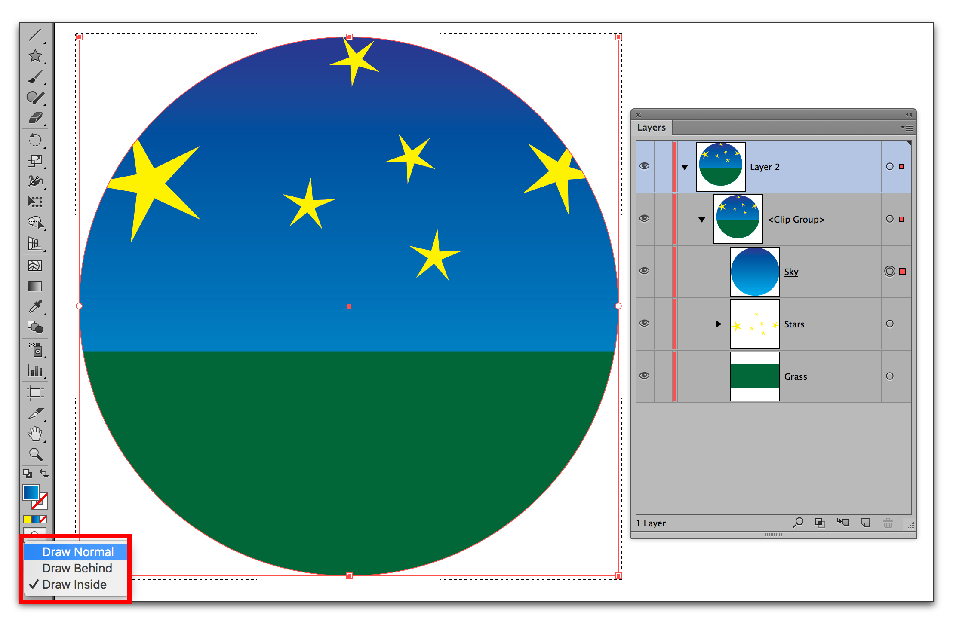Toggle visibility of Sky layer

[x=644, y=271]
